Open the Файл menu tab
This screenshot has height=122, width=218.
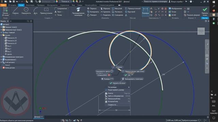[x=3, y=5]
